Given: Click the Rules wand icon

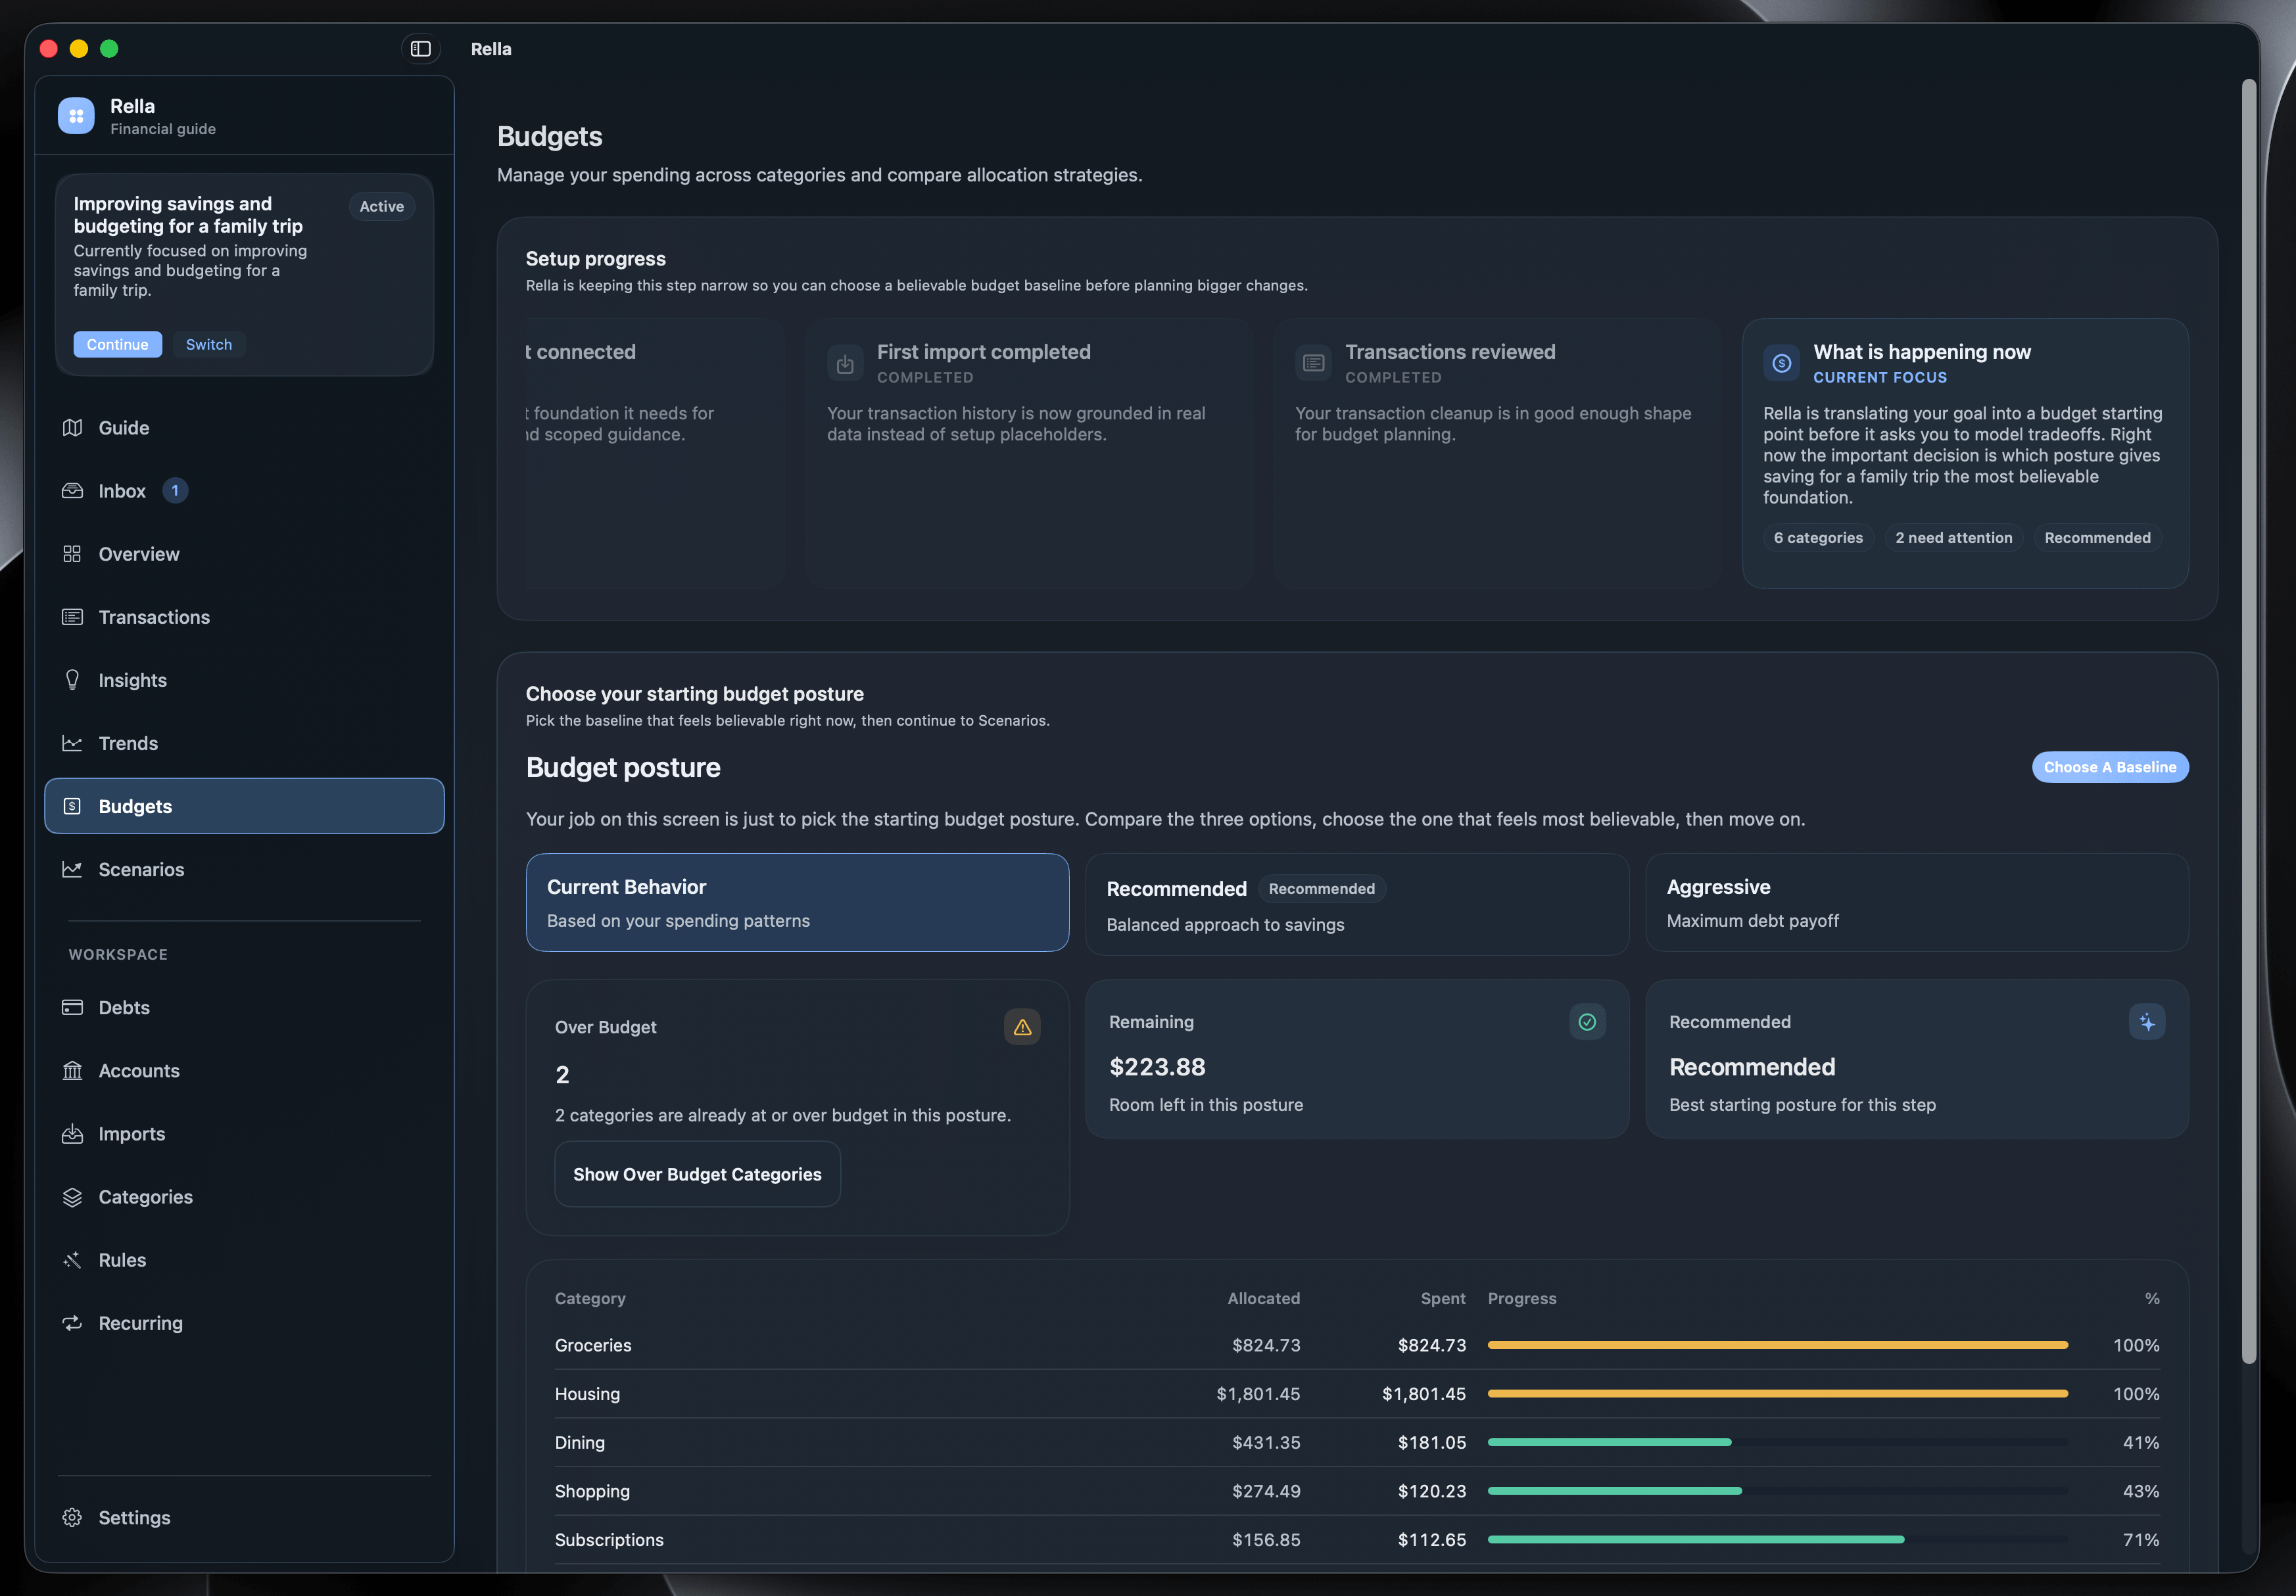Looking at the screenshot, I should point(72,1260).
